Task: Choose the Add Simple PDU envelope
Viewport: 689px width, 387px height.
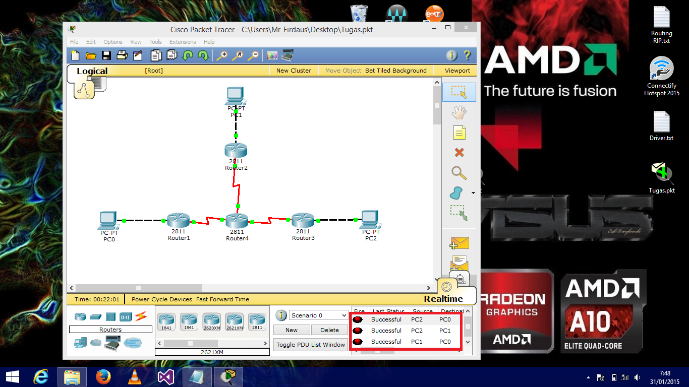Action: coord(459,243)
